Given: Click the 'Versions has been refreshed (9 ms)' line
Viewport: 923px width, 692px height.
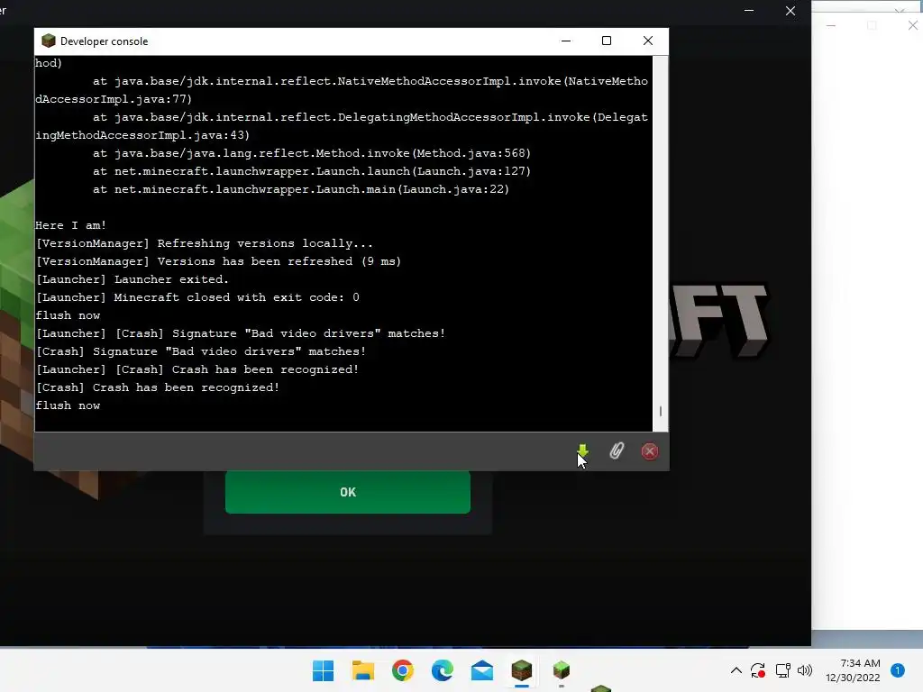Looking at the screenshot, I should 218,261.
